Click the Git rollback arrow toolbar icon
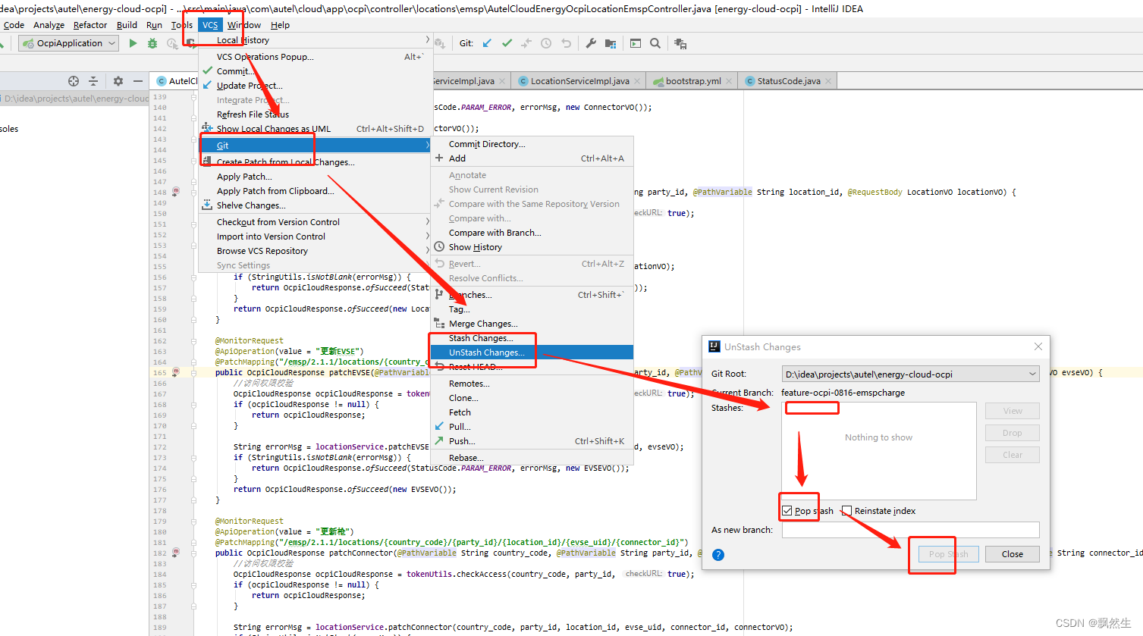 [566, 43]
